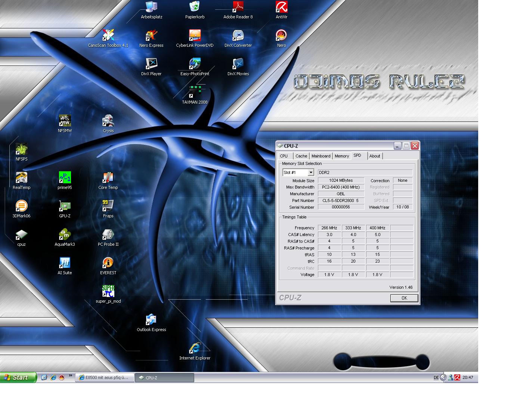Open the NFSPS game shortcut
The width and height of the screenshot is (526, 395).
point(21,152)
